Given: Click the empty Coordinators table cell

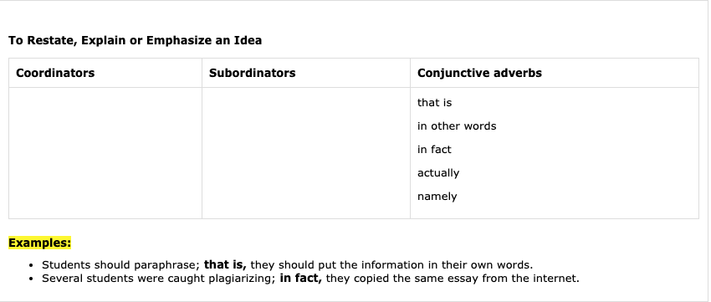Looking at the screenshot, I should click(x=105, y=153).
